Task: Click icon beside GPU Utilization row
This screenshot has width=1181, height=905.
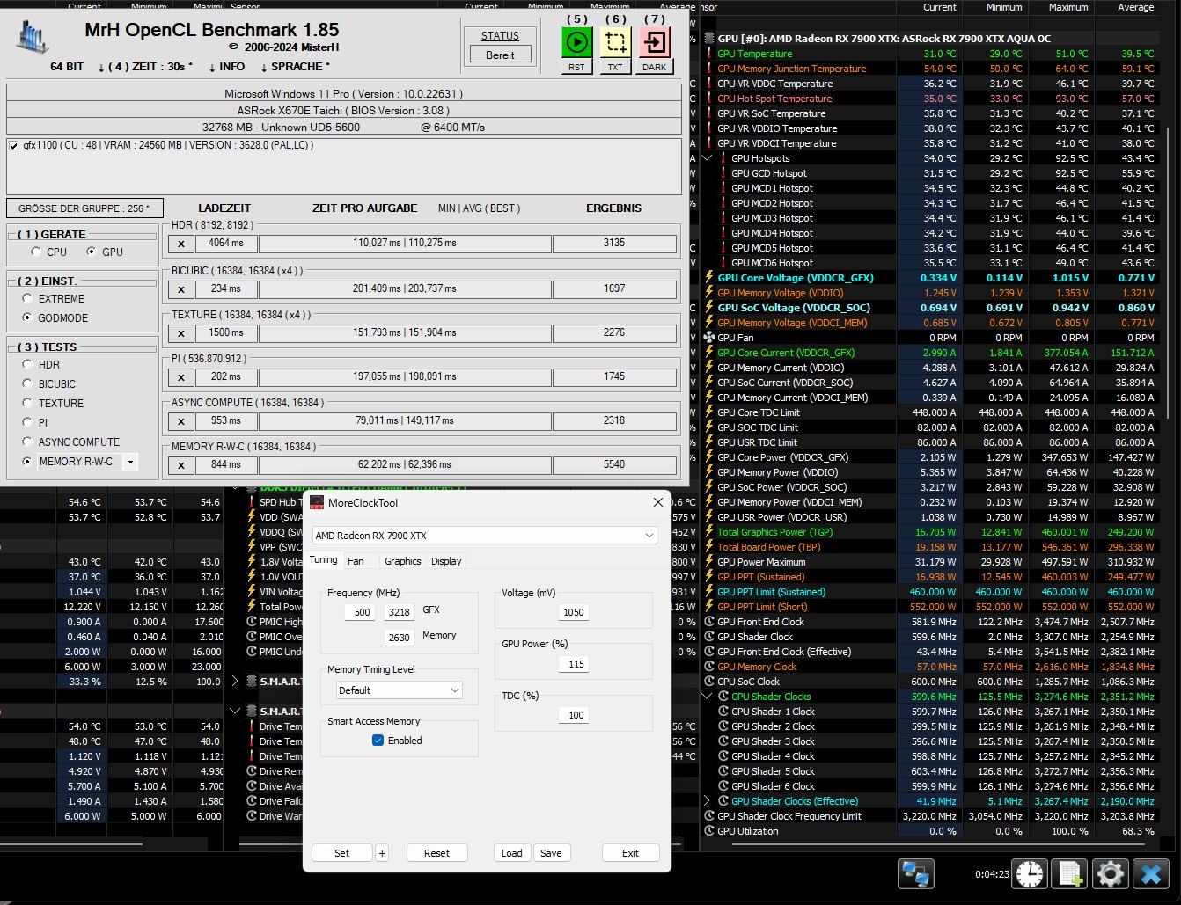Action: point(709,831)
